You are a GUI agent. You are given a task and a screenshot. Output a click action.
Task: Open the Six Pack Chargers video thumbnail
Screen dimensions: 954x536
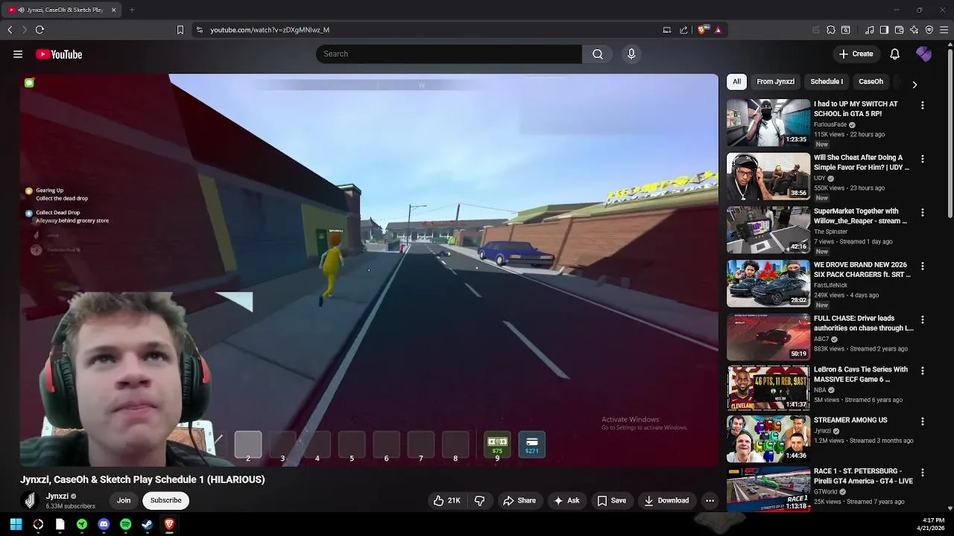[x=768, y=284]
